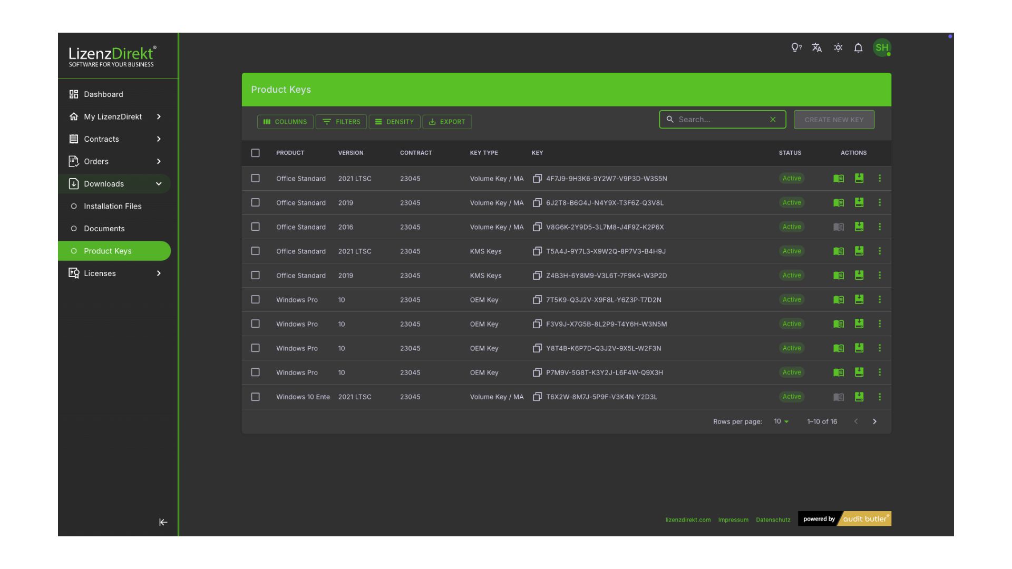1012x569 pixels.
Task: Check the select-all checkbox in the table header
Action: (255, 153)
